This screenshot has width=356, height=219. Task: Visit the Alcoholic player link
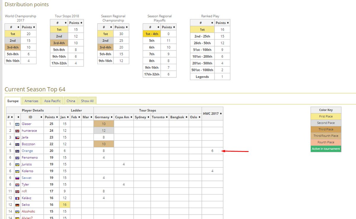[x=28, y=212]
